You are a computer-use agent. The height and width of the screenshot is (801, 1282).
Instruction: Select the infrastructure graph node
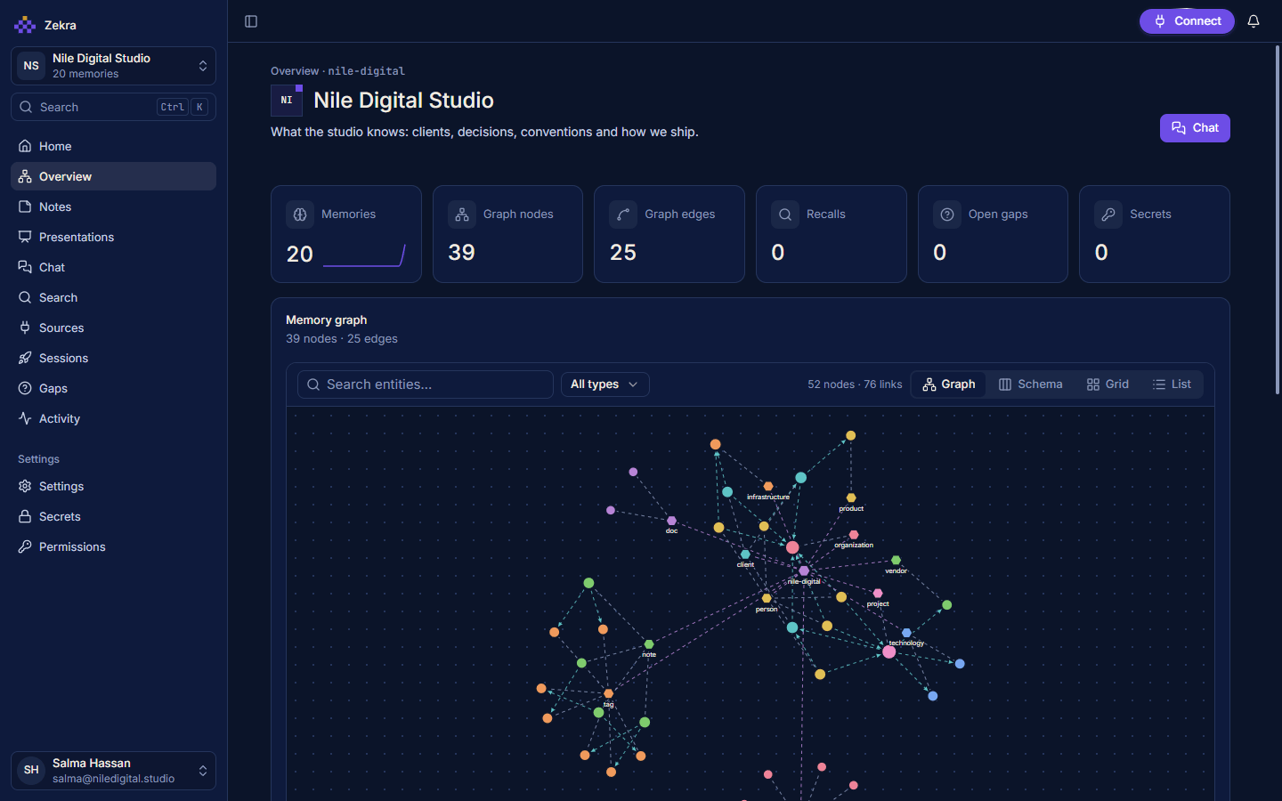point(768,487)
